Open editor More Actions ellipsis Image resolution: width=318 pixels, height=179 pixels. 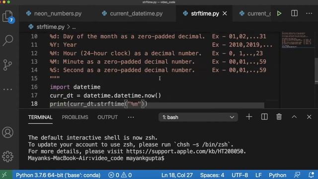[x=309, y=13]
